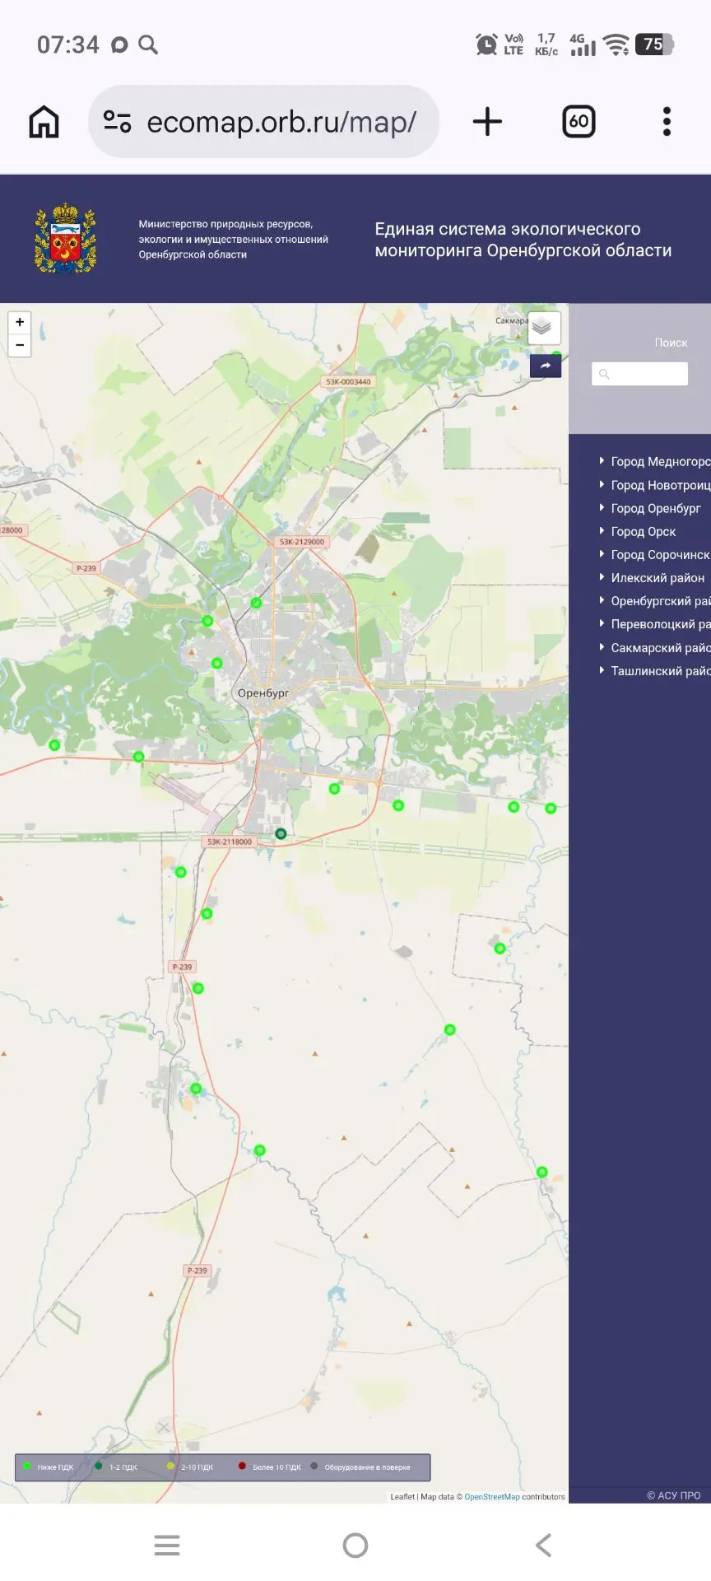The image size is (711, 1581).
Task: Click the Orenburg region coat of arms
Action: coord(65,239)
